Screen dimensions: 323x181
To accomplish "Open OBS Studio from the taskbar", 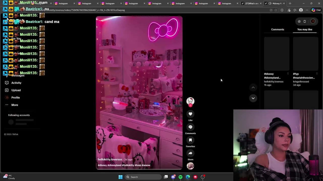I will click(x=203, y=177).
